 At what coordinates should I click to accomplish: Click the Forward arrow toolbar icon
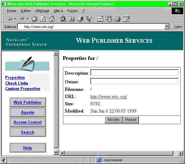pyautogui.click(x=22, y=19)
